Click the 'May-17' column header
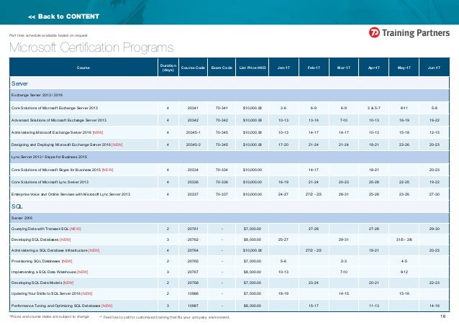Screen dimensions: 459x325 pos(404,68)
